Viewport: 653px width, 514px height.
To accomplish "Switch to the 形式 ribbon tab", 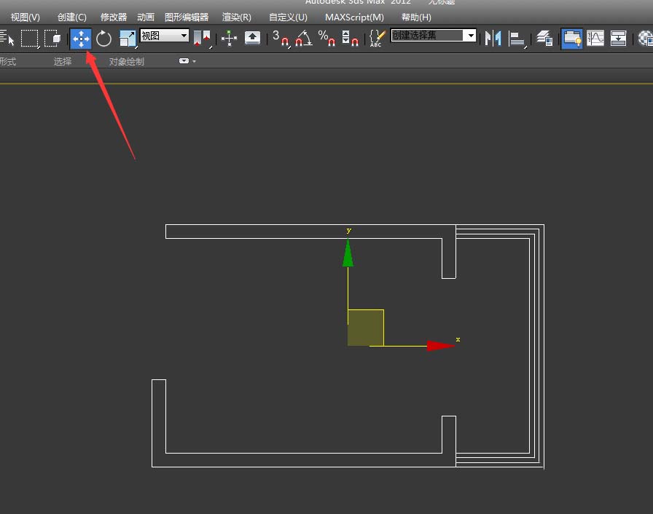I will point(8,62).
